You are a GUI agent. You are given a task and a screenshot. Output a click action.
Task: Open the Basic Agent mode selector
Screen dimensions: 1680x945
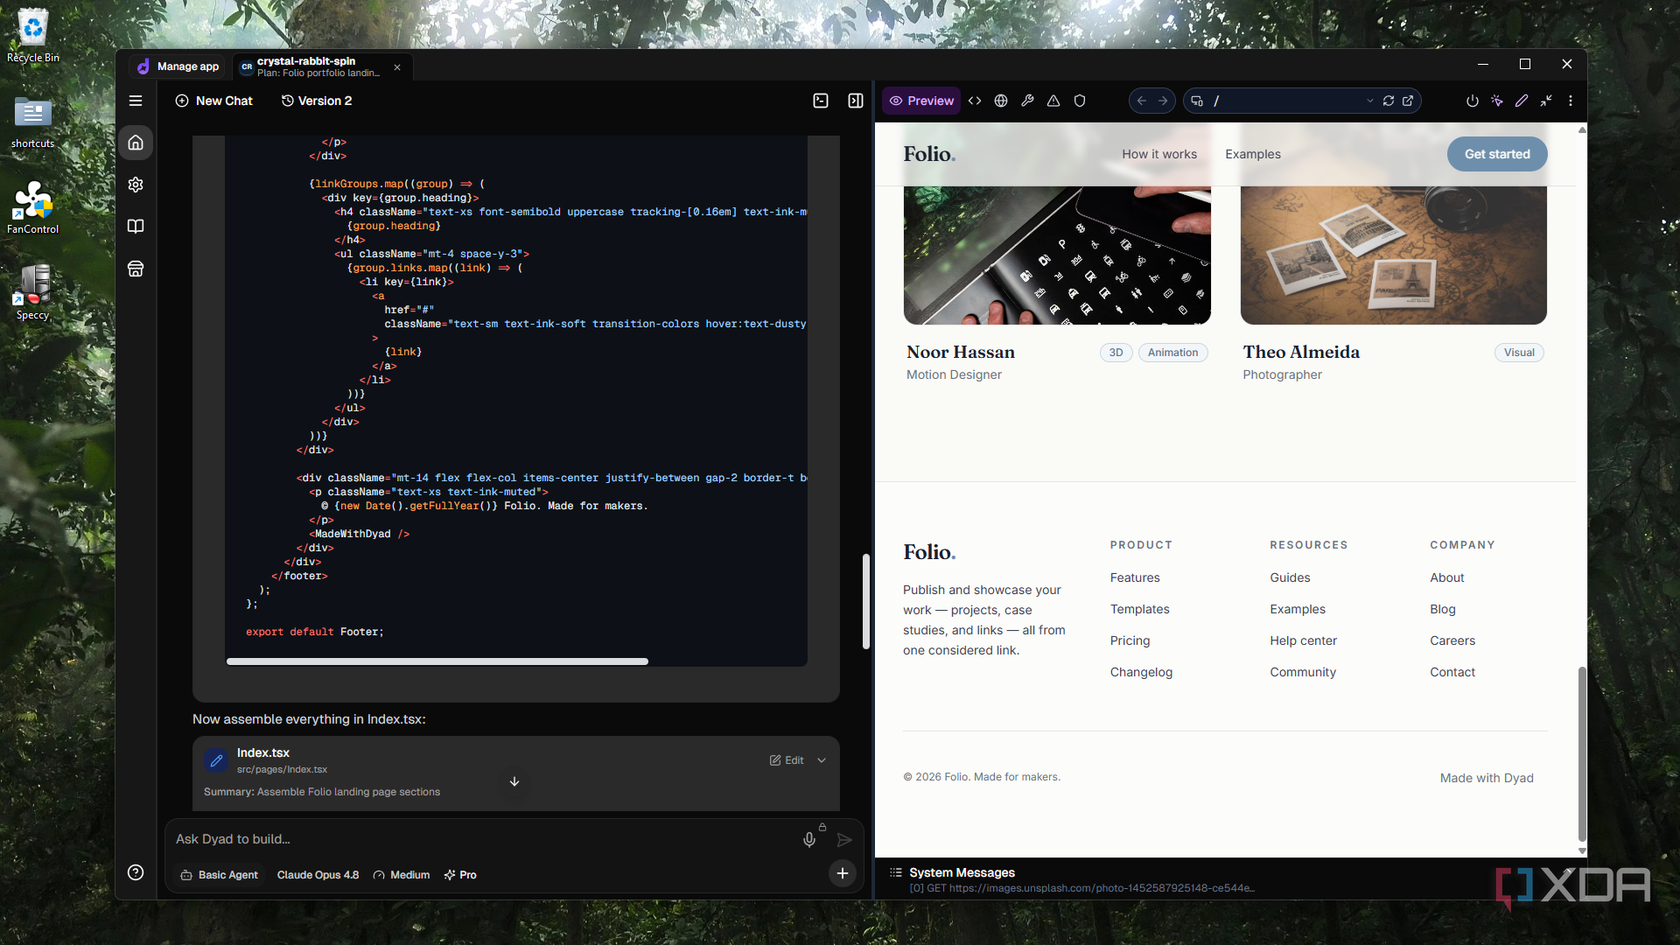220,875
